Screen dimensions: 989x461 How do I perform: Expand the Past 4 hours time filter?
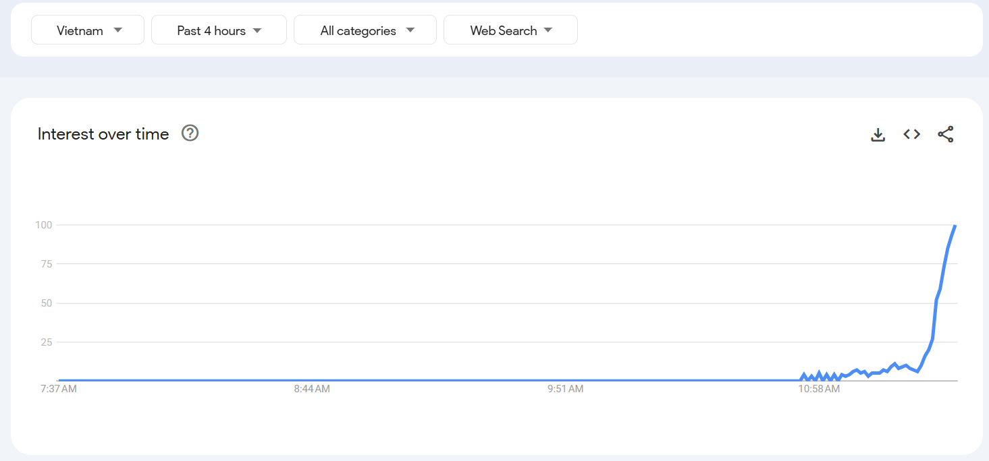point(219,30)
